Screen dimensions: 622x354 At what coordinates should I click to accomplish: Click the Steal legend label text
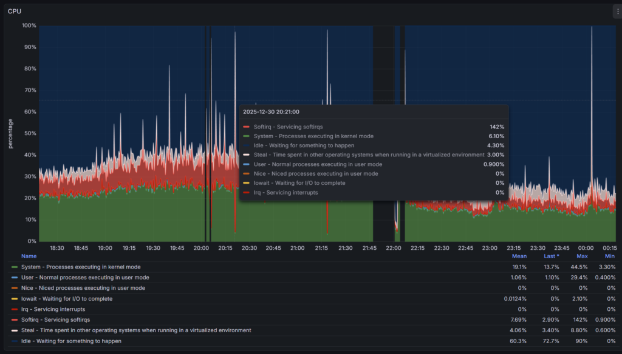pyautogui.click(x=136, y=330)
